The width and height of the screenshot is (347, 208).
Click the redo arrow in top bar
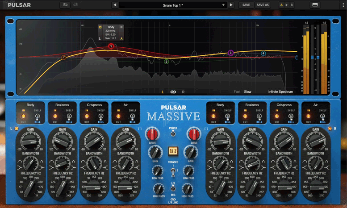tap(75, 5)
